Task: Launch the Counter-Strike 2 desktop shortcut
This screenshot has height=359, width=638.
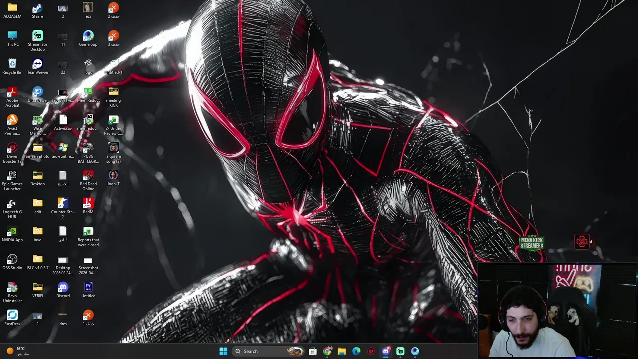Action: [x=63, y=208]
